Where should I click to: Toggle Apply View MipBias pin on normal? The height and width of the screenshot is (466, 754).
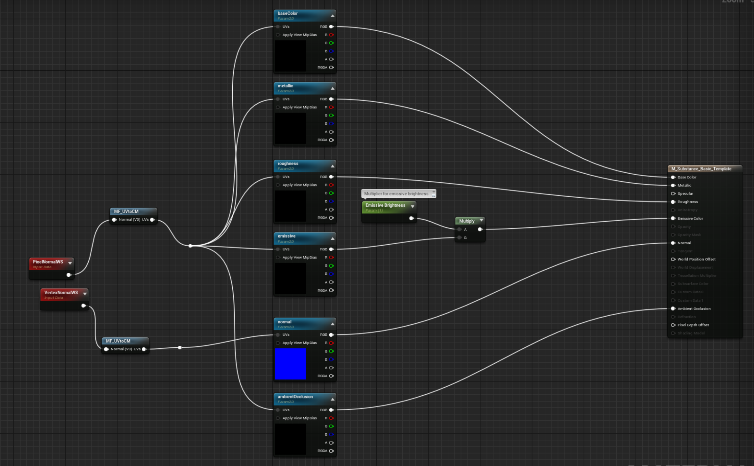click(x=278, y=343)
